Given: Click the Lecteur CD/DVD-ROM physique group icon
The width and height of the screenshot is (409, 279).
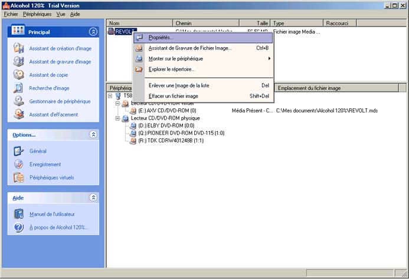Looking at the screenshot, I should point(126,118).
